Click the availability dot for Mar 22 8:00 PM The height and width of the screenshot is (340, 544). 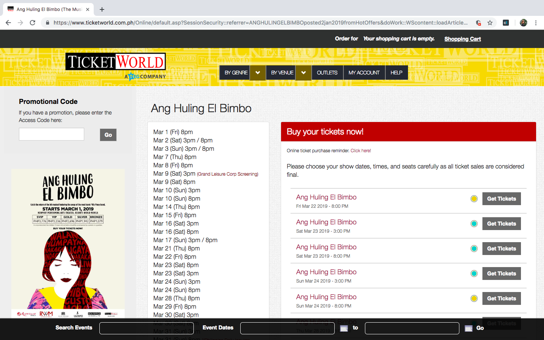(474, 199)
